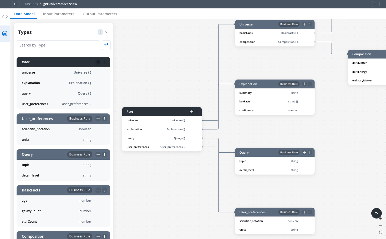Add a field to Root canvas node
This screenshot has height=239, width=386.
[192, 112]
